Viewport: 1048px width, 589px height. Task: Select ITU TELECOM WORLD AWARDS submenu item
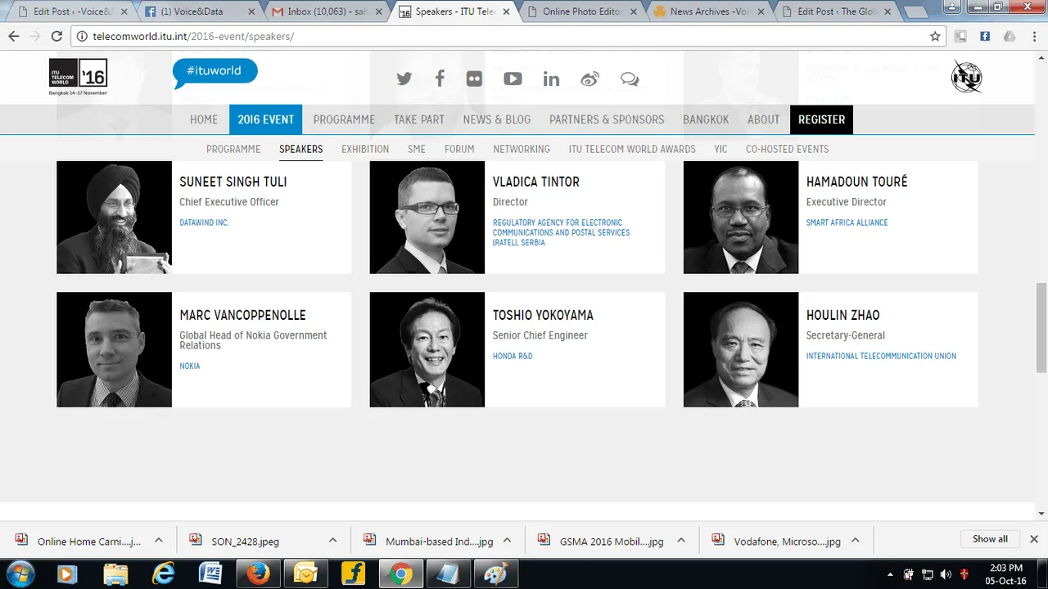632,149
